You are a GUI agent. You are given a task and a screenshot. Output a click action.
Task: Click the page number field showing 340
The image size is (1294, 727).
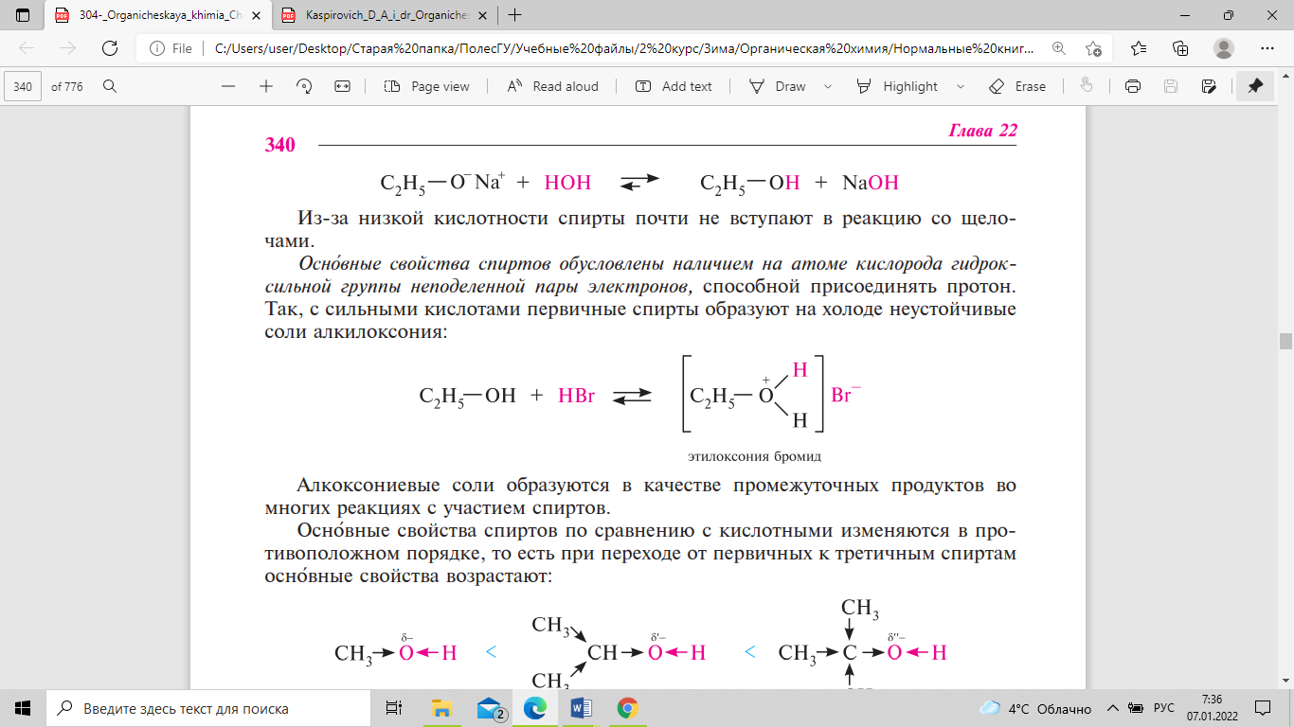[x=24, y=86]
